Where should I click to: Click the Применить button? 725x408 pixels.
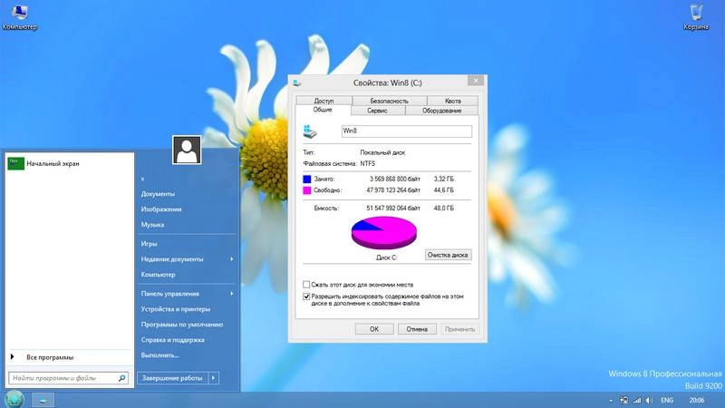coord(459,329)
